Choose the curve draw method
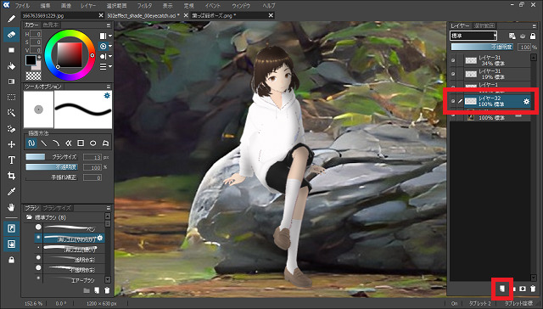The image size is (543, 309). tap(56, 143)
